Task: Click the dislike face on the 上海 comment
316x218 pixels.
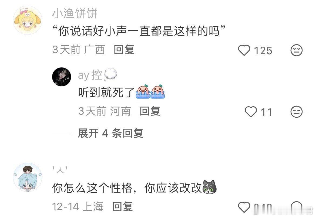Action: pyautogui.click(x=297, y=207)
